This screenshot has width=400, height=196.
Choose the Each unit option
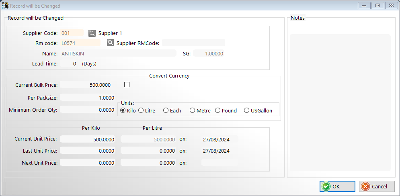[166, 110]
